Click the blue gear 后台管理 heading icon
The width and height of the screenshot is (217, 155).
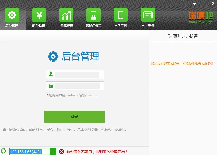pos(53,57)
